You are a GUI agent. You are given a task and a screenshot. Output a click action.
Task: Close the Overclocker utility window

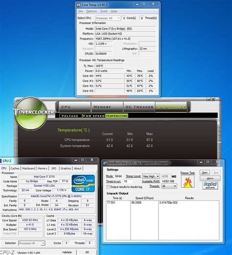pyautogui.click(x=213, y=99)
